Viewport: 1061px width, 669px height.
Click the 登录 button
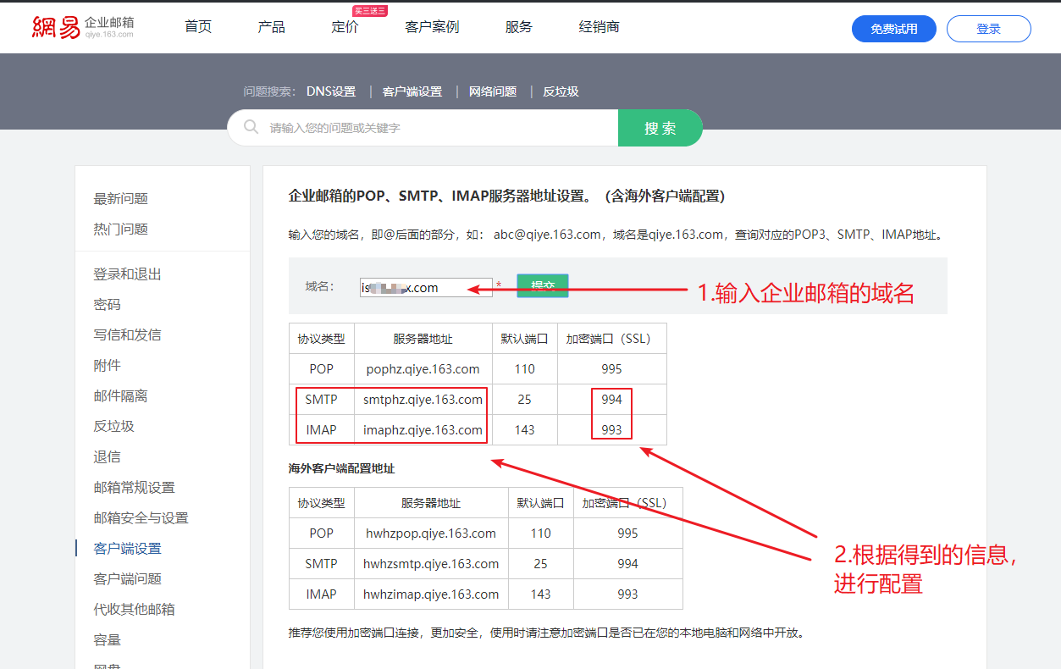[989, 28]
